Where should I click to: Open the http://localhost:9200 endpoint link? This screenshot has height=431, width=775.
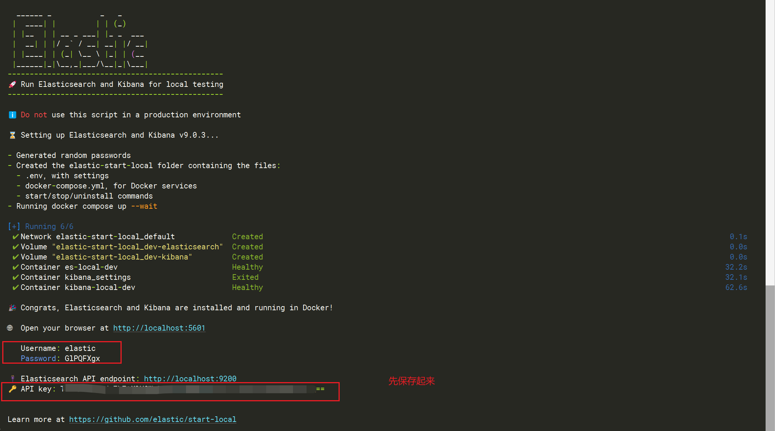(x=190, y=379)
